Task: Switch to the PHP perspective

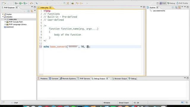Action: click(x=163, y=3)
